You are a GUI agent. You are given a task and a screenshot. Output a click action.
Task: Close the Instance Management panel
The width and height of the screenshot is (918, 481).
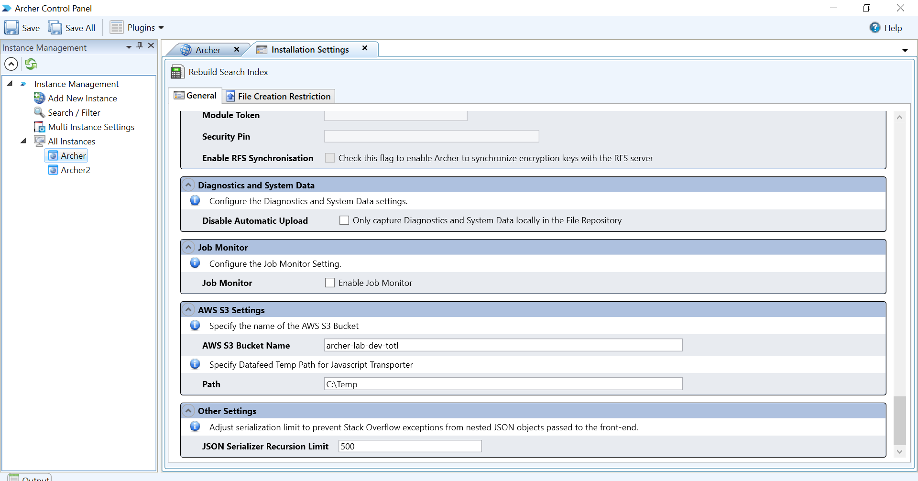tap(151, 45)
